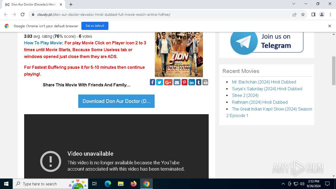Open the Stree 2 (2024) link
Screen dimensions: 336x189
click(245, 95)
